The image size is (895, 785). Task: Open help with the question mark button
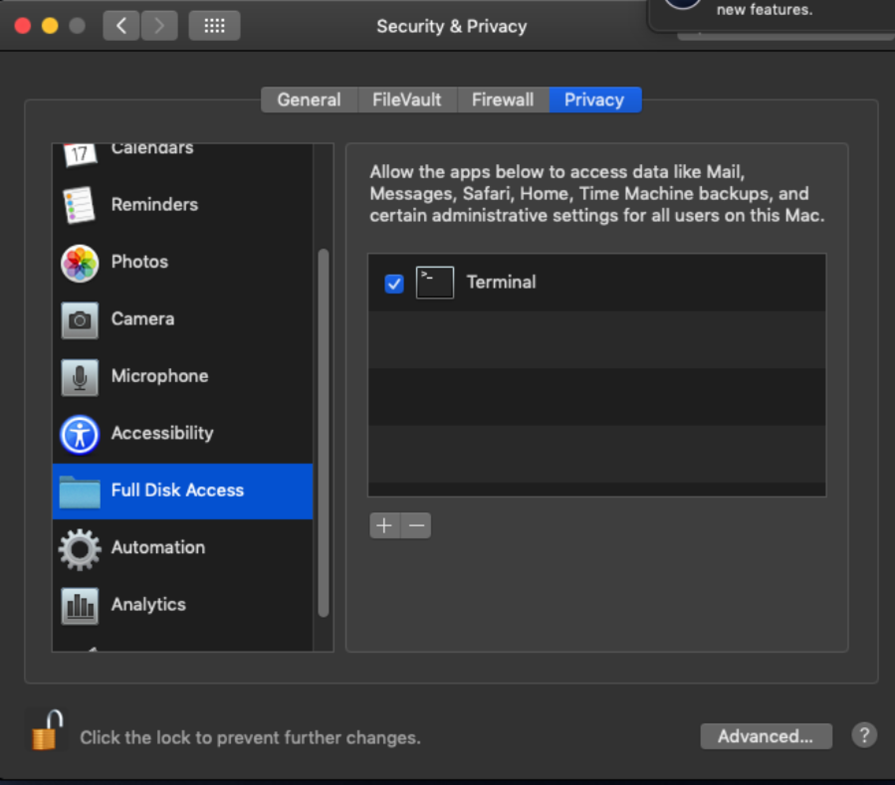coord(864,735)
